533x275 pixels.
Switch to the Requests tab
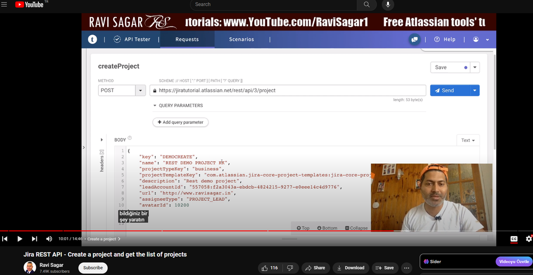click(x=187, y=39)
